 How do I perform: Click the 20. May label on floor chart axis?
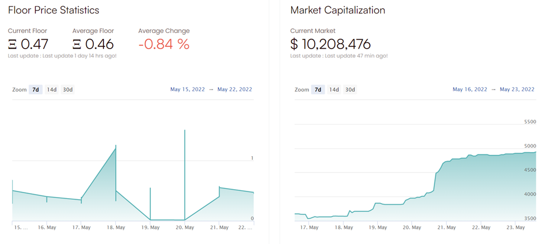tap(185, 227)
